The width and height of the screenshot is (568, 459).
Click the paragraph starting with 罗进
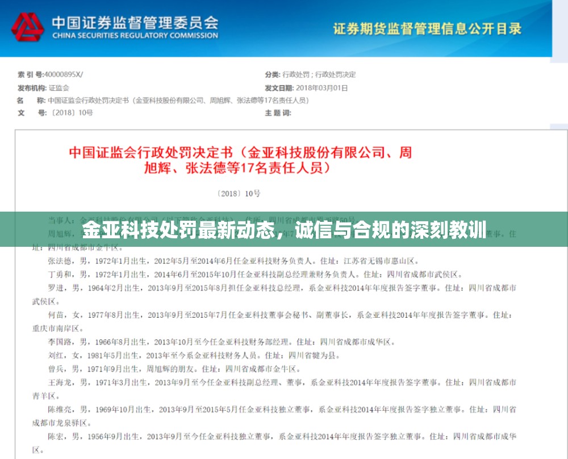point(274,294)
